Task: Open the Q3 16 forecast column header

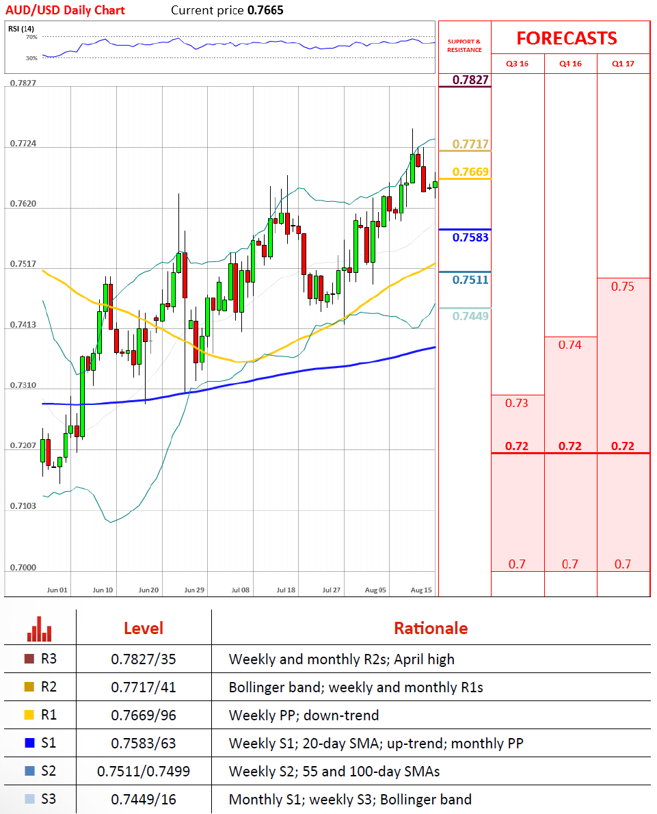Action: pos(517,64)
